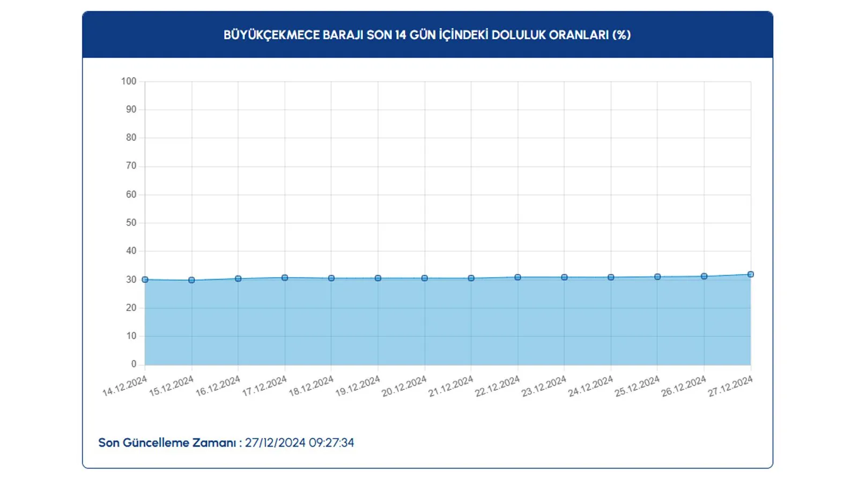The width and height of the screenshot is (858, 482).
Task: Click the 30 y-axis label
Action: 131,280
